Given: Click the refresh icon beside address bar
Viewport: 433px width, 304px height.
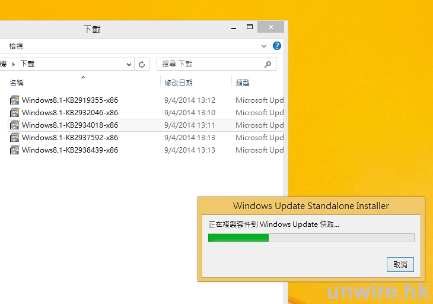Looking at the screenshot, I should 142,64.
